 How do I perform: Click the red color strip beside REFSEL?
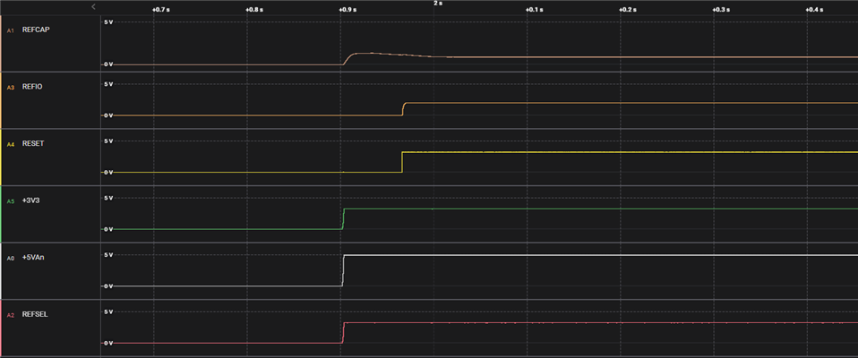[x=1, y=328]
